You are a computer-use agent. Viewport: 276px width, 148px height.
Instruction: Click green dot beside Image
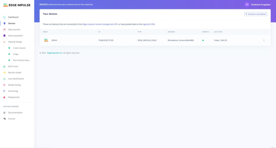tap(9, 54)
